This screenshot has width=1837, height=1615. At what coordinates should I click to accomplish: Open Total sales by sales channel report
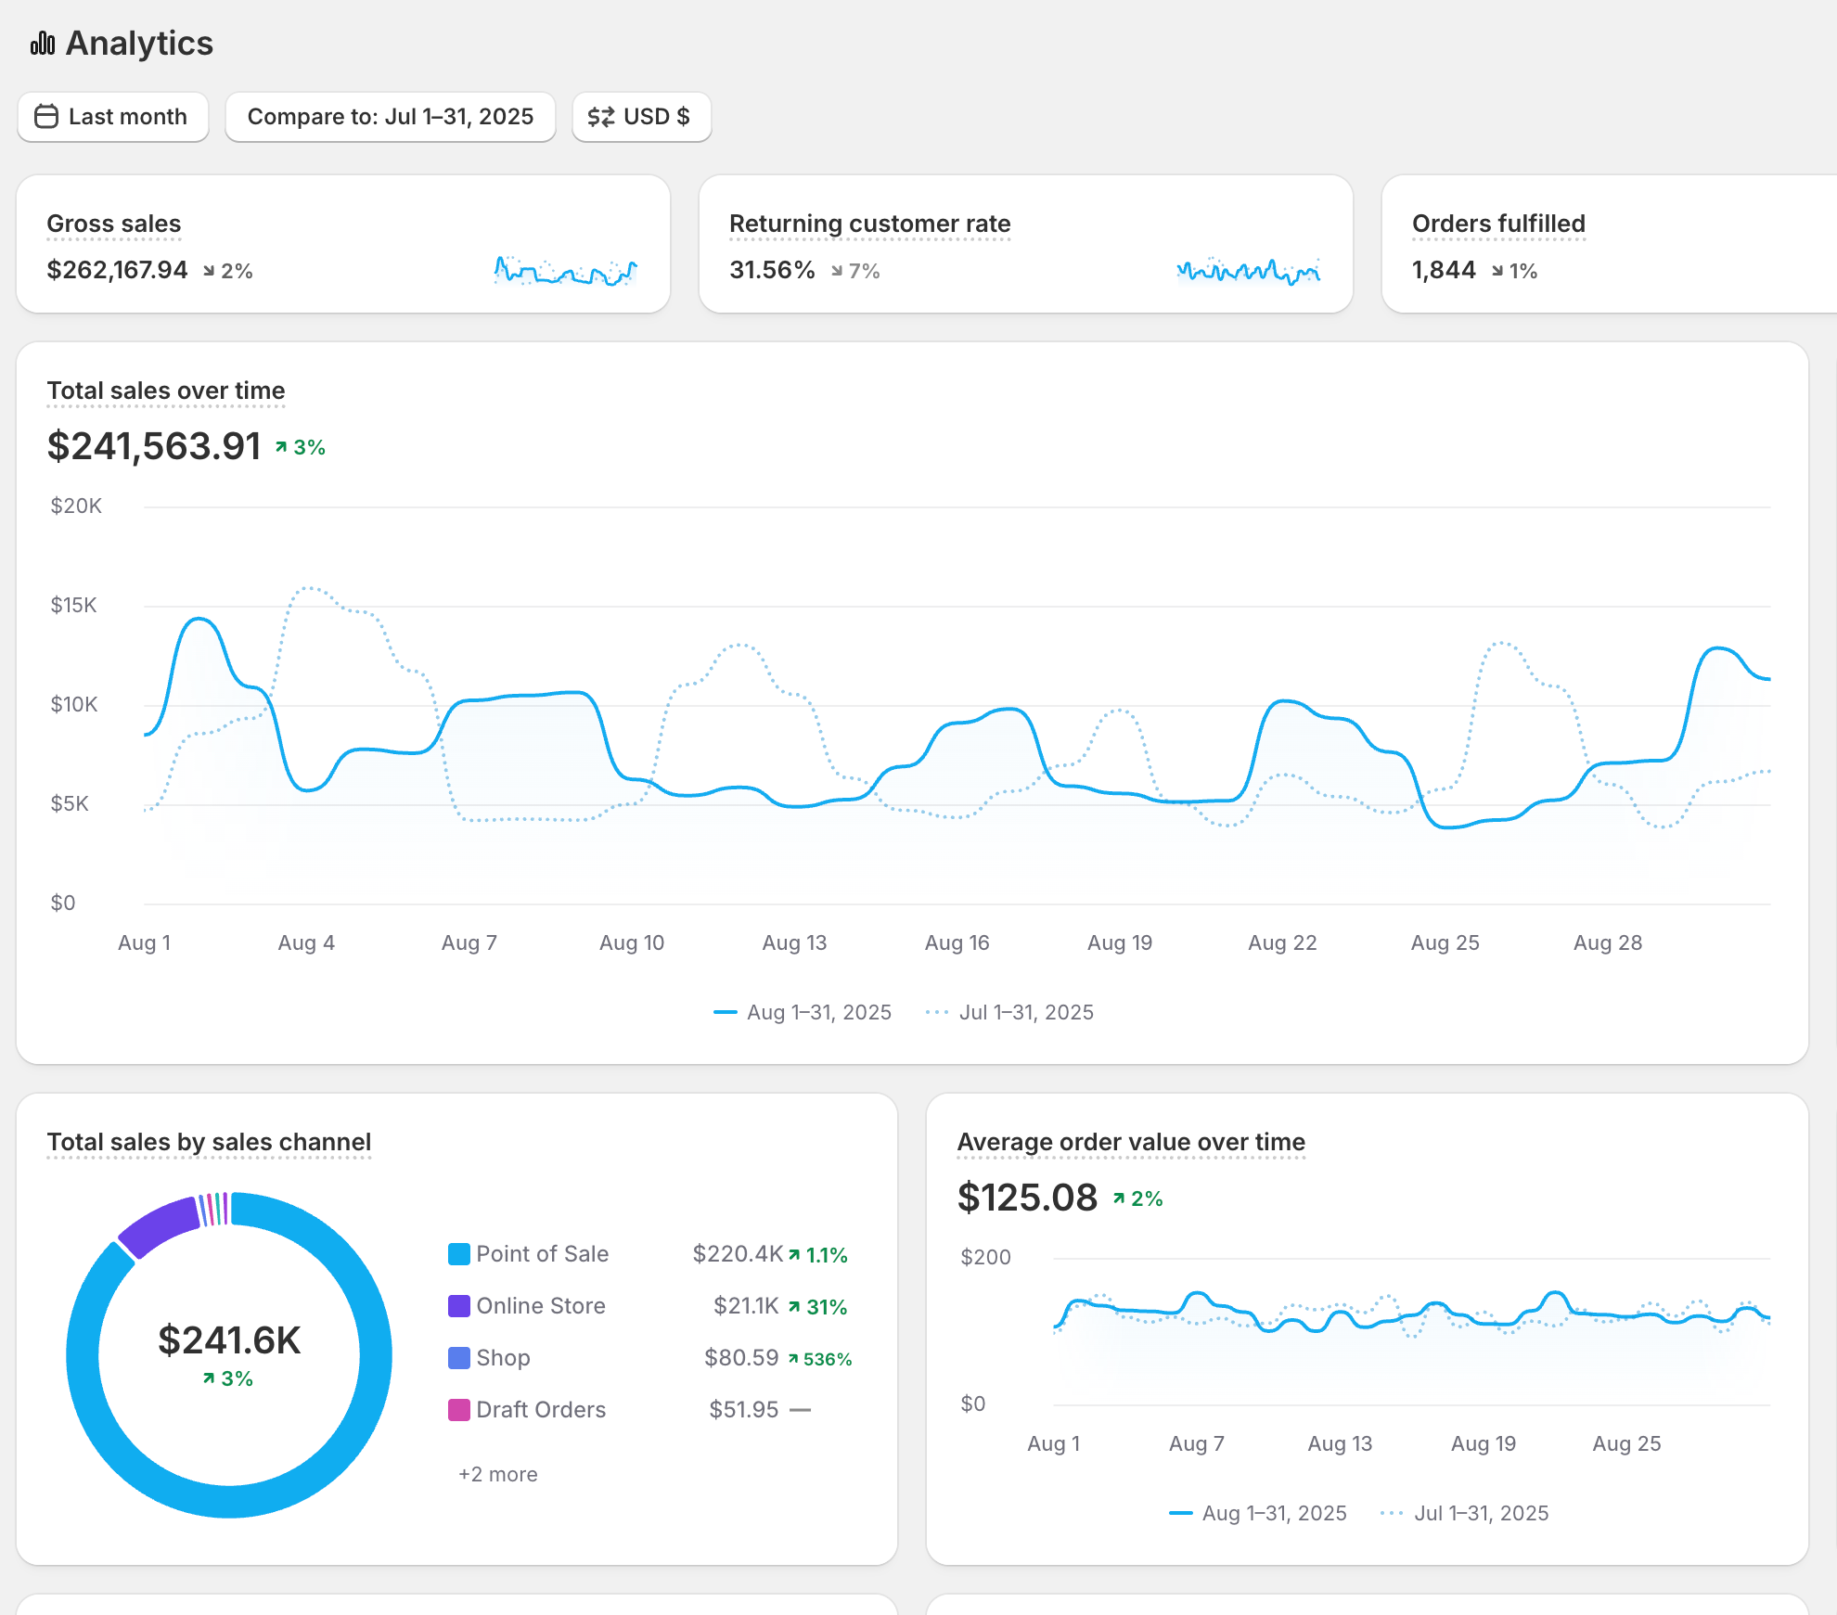(209, 1142)
